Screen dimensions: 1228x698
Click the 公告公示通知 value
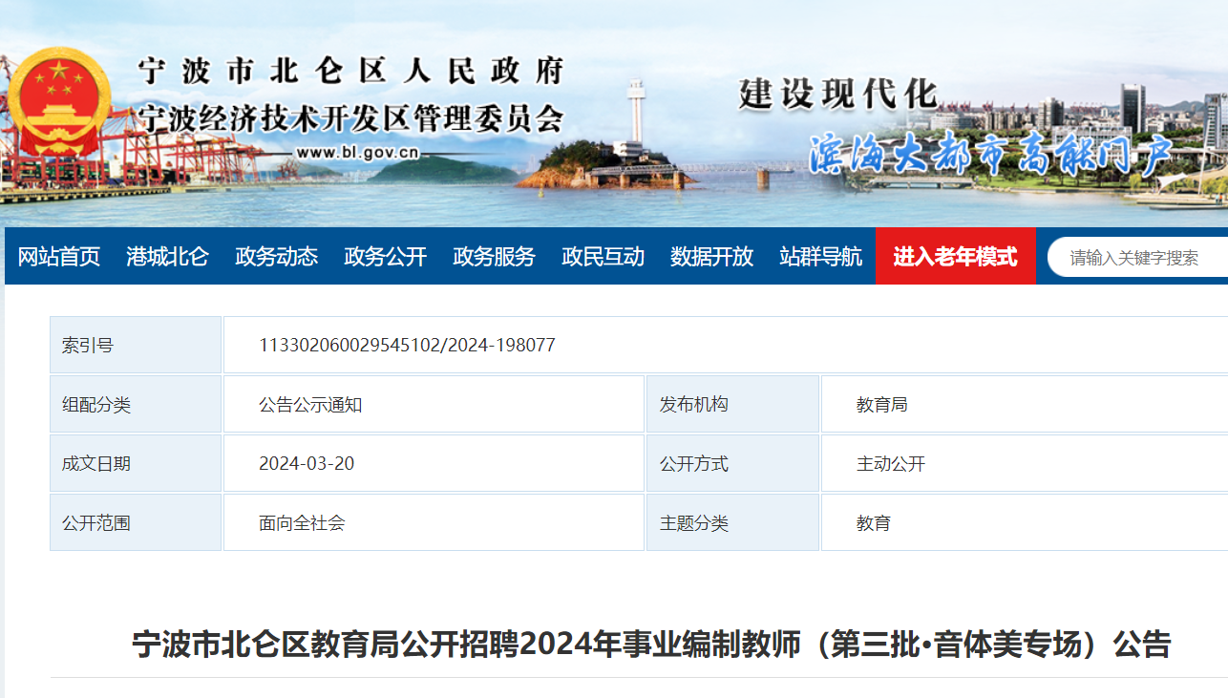pos(310,405)
